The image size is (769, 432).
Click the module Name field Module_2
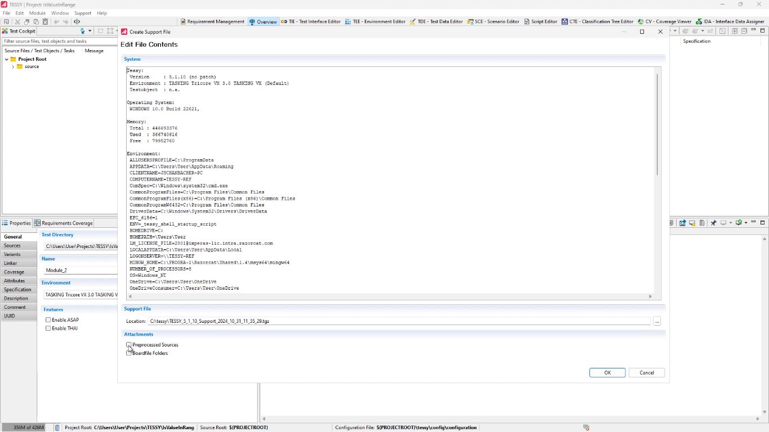pyautogui.click(x=81, y=271)
